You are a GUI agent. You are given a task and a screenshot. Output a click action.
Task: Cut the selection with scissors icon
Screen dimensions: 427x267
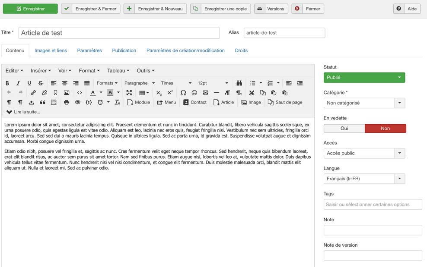coord(252,93)
